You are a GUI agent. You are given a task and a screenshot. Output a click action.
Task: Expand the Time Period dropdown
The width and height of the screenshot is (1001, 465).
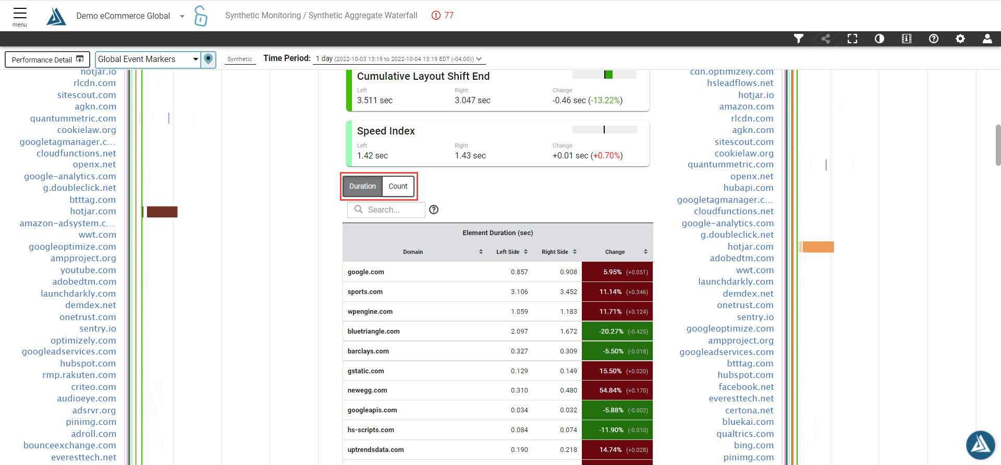[398, 59]
